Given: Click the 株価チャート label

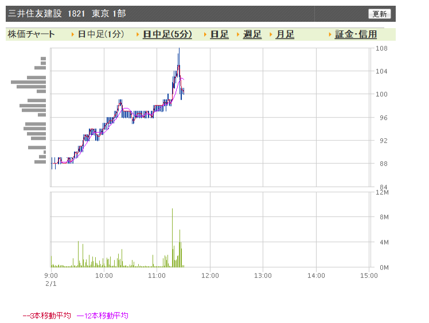Looking at the screenshot, I should coord(31,34).
